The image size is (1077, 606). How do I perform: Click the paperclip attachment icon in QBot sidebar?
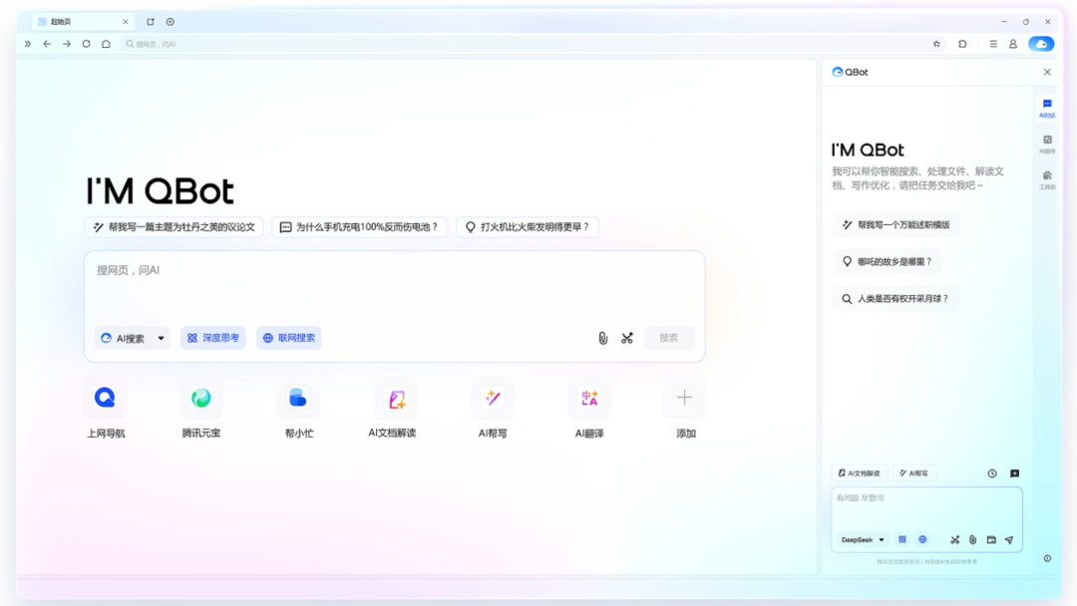(972, 540)
